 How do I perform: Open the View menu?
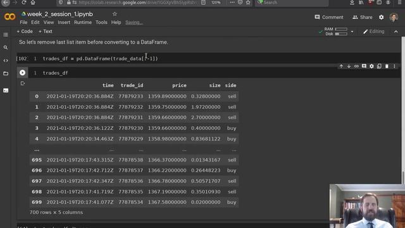(49, 23)
